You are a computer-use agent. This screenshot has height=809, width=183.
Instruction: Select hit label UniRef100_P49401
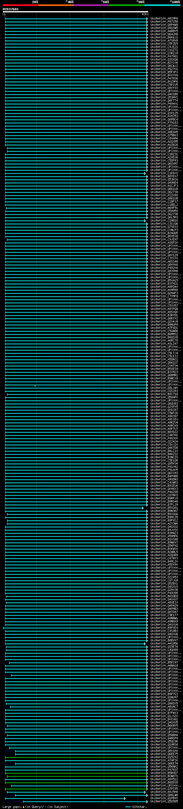click(x=164, y=104)
